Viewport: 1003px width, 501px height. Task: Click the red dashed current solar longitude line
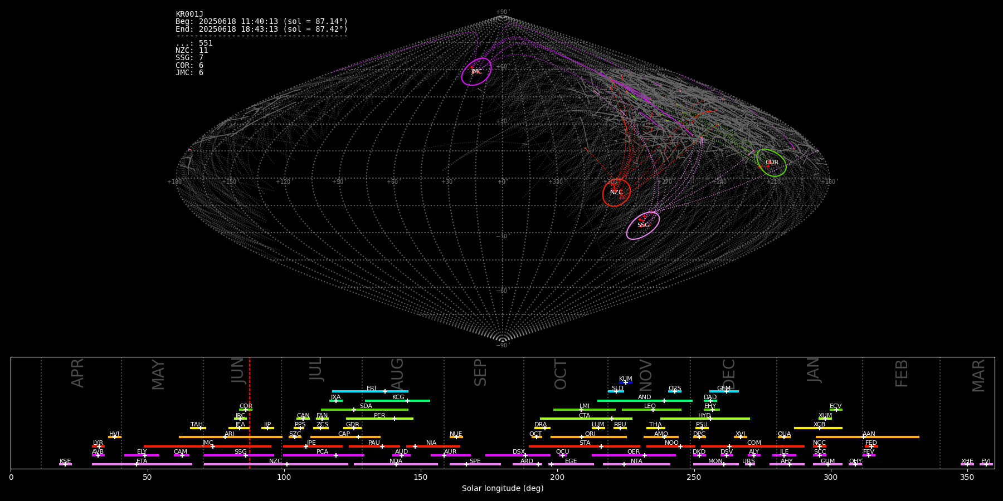(250, 412)
